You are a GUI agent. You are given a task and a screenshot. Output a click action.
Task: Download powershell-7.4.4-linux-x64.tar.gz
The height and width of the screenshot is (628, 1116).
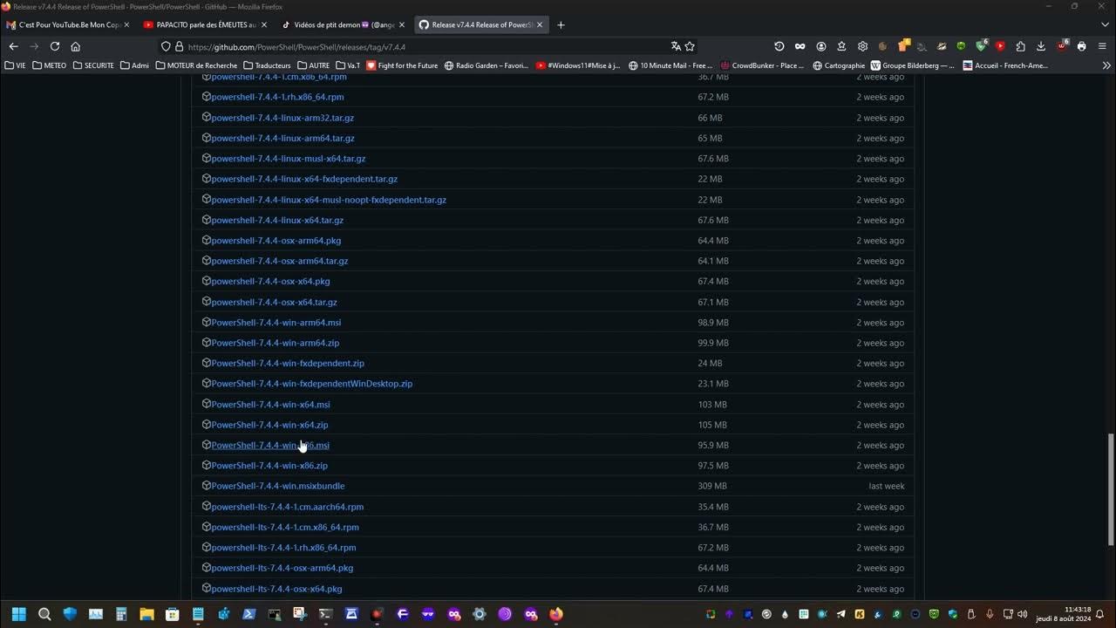coord(277,220)
